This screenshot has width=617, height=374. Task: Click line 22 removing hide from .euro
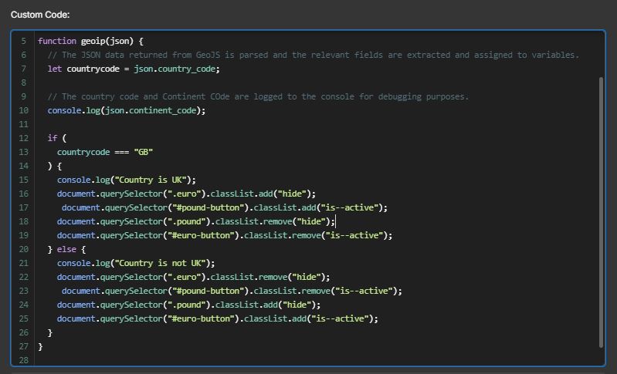pos(193,277)
